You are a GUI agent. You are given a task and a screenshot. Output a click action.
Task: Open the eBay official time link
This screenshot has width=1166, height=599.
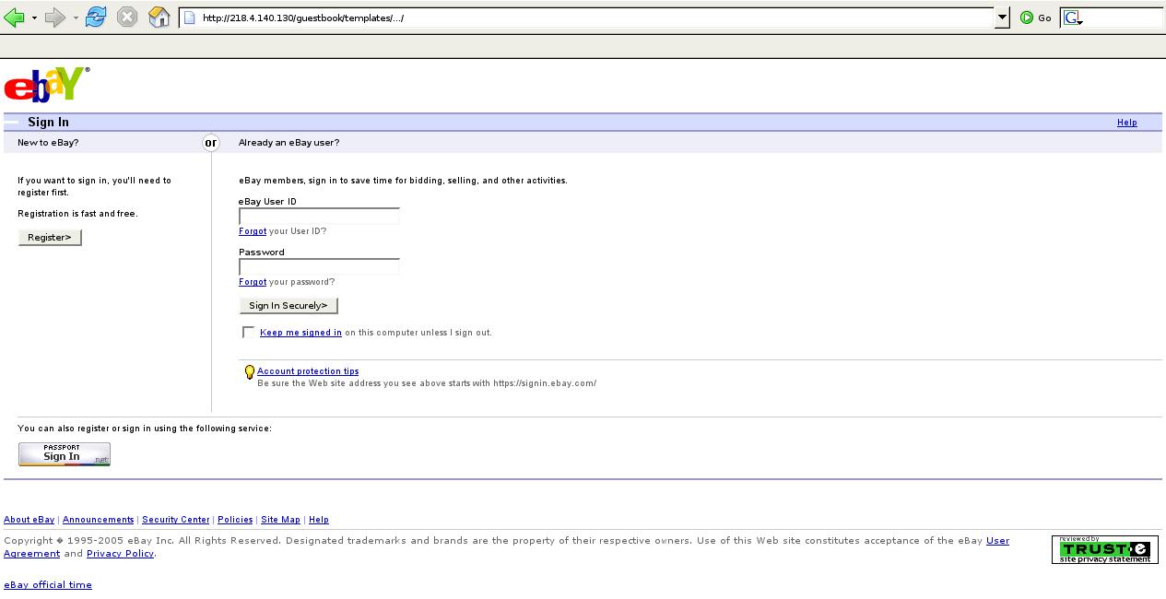click(x=48, y=585)
